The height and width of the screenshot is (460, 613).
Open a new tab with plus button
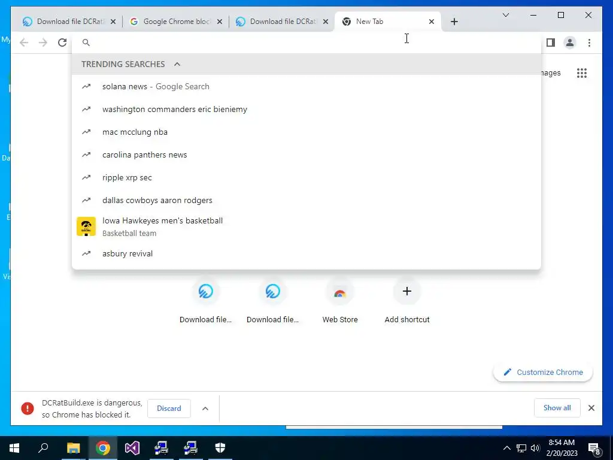454,22
